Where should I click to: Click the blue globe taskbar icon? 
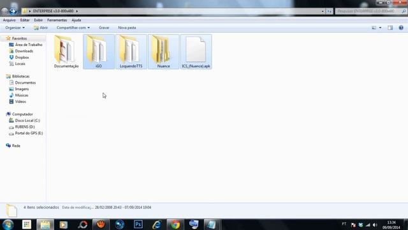(x=120, y=224)
